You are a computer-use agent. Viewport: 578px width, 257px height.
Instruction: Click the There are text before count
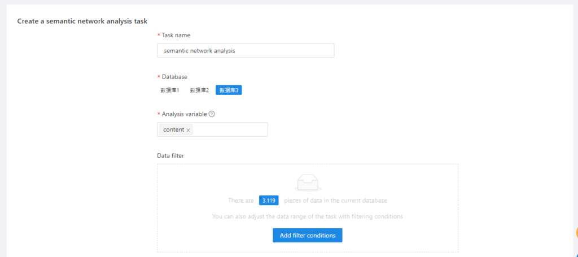click(241, 201)
